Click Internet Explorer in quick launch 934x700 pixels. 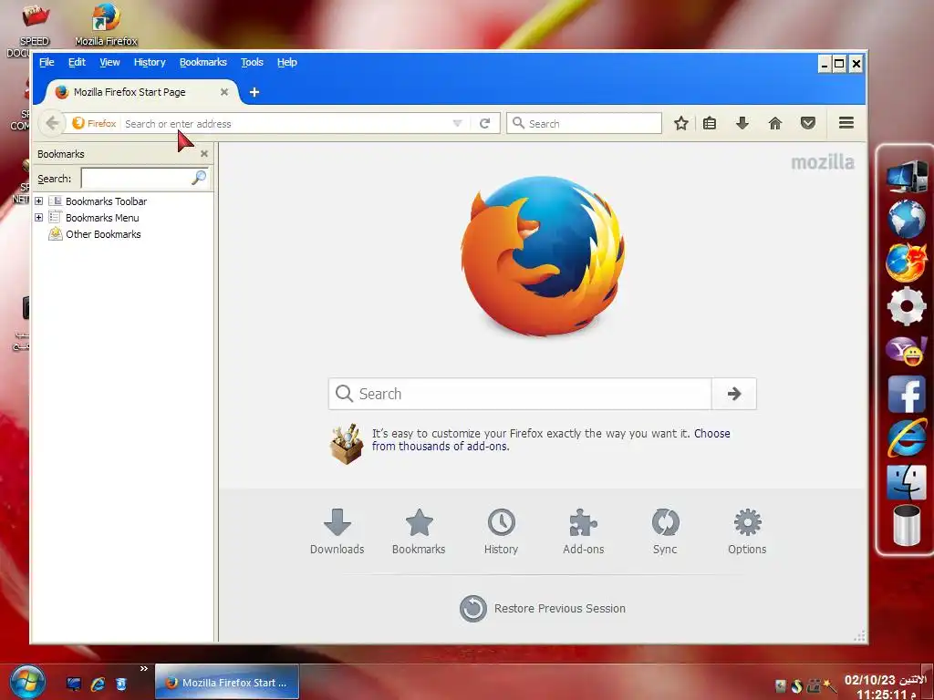pos(98,684)
